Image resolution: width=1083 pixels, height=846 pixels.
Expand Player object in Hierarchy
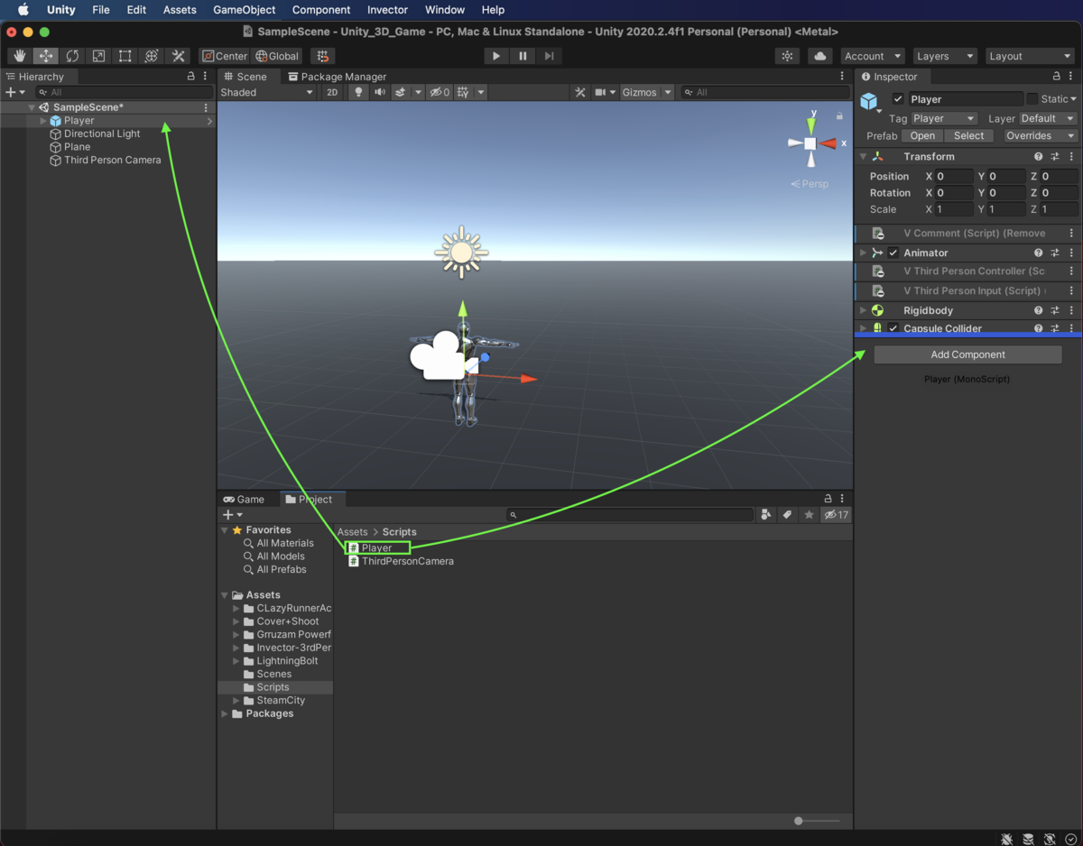(43, 121)
